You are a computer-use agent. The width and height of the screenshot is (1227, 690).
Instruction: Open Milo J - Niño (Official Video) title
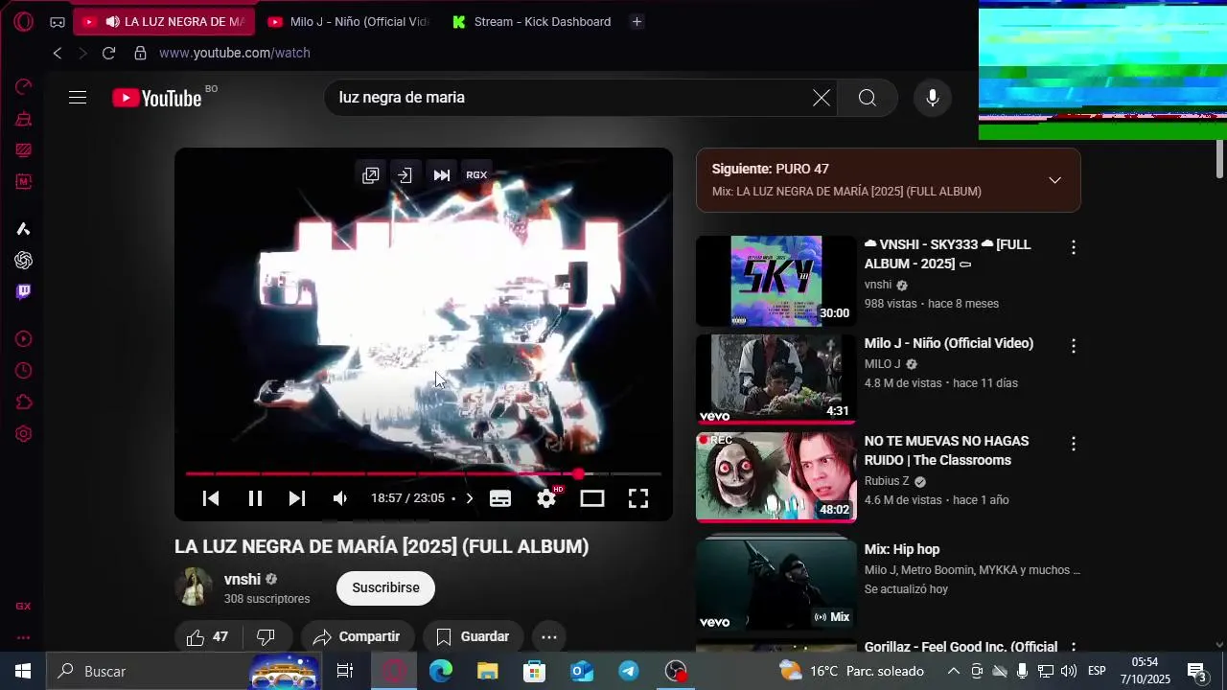pos(949,344)
